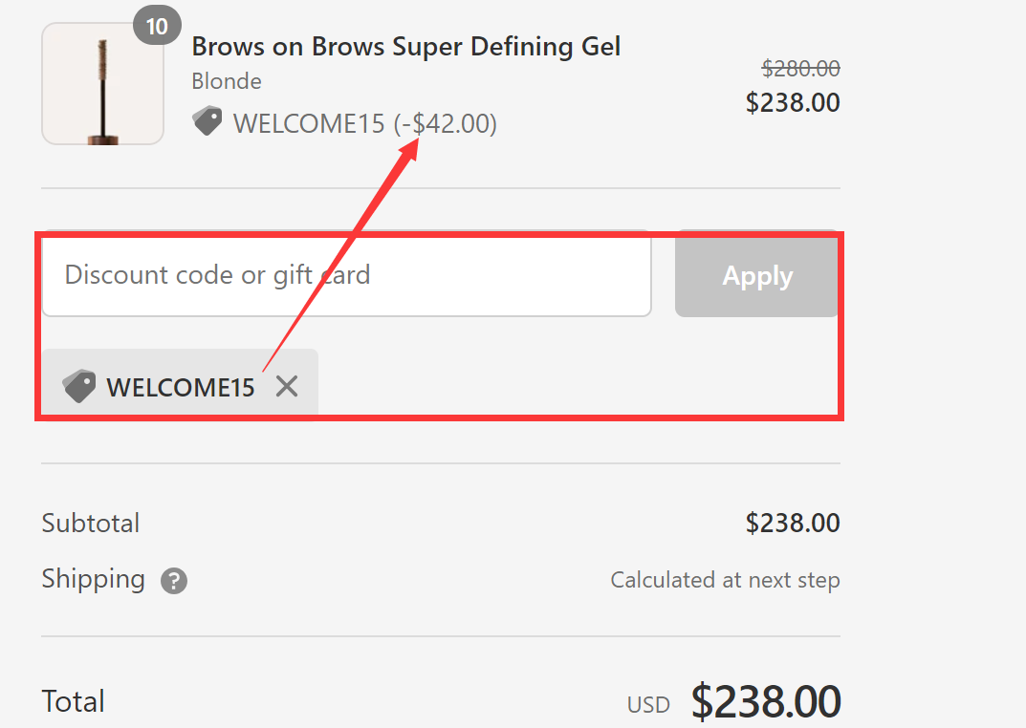Click the Subtotal amount $238.00
This screenshot has height=728, width=1026.
click(792, 524)
